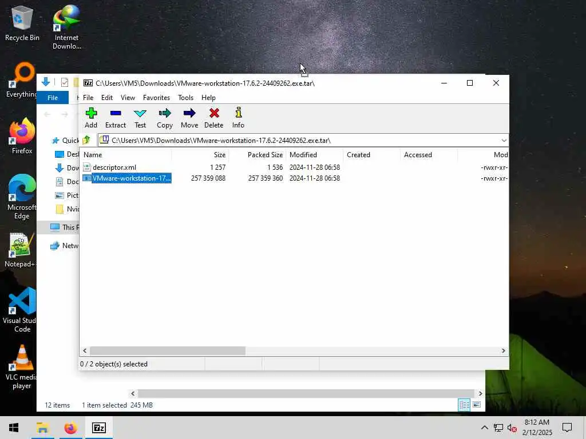
Task: Click the Move toolbar icon
Action: (189, 113)
